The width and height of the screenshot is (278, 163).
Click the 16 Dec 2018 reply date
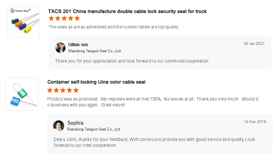point(255,122)
